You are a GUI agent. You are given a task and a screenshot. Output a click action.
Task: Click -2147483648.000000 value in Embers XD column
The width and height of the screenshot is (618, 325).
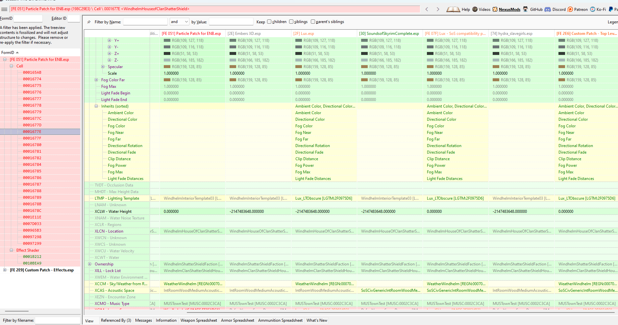pyautogui.click(x=247, y=212)
